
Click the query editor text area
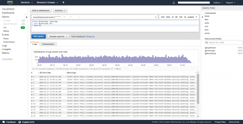coord(115,26)
